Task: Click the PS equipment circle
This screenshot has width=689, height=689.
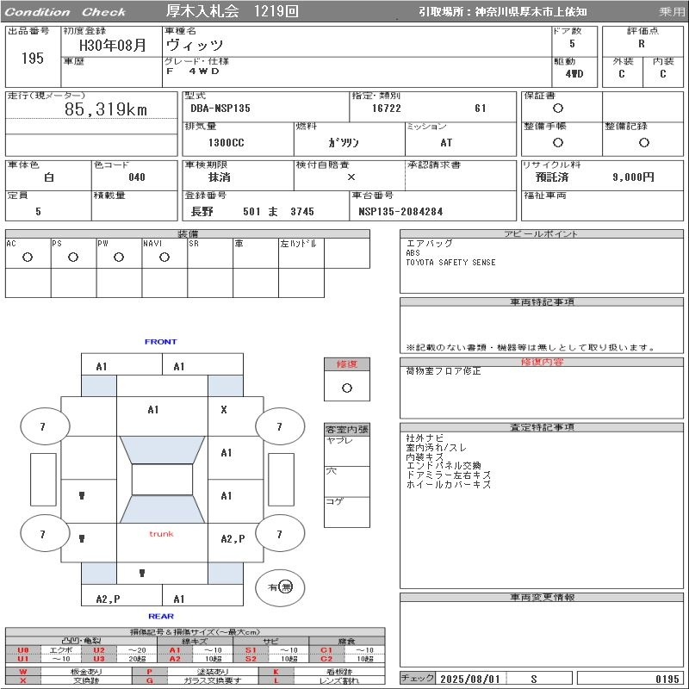Action: (73, 258)
